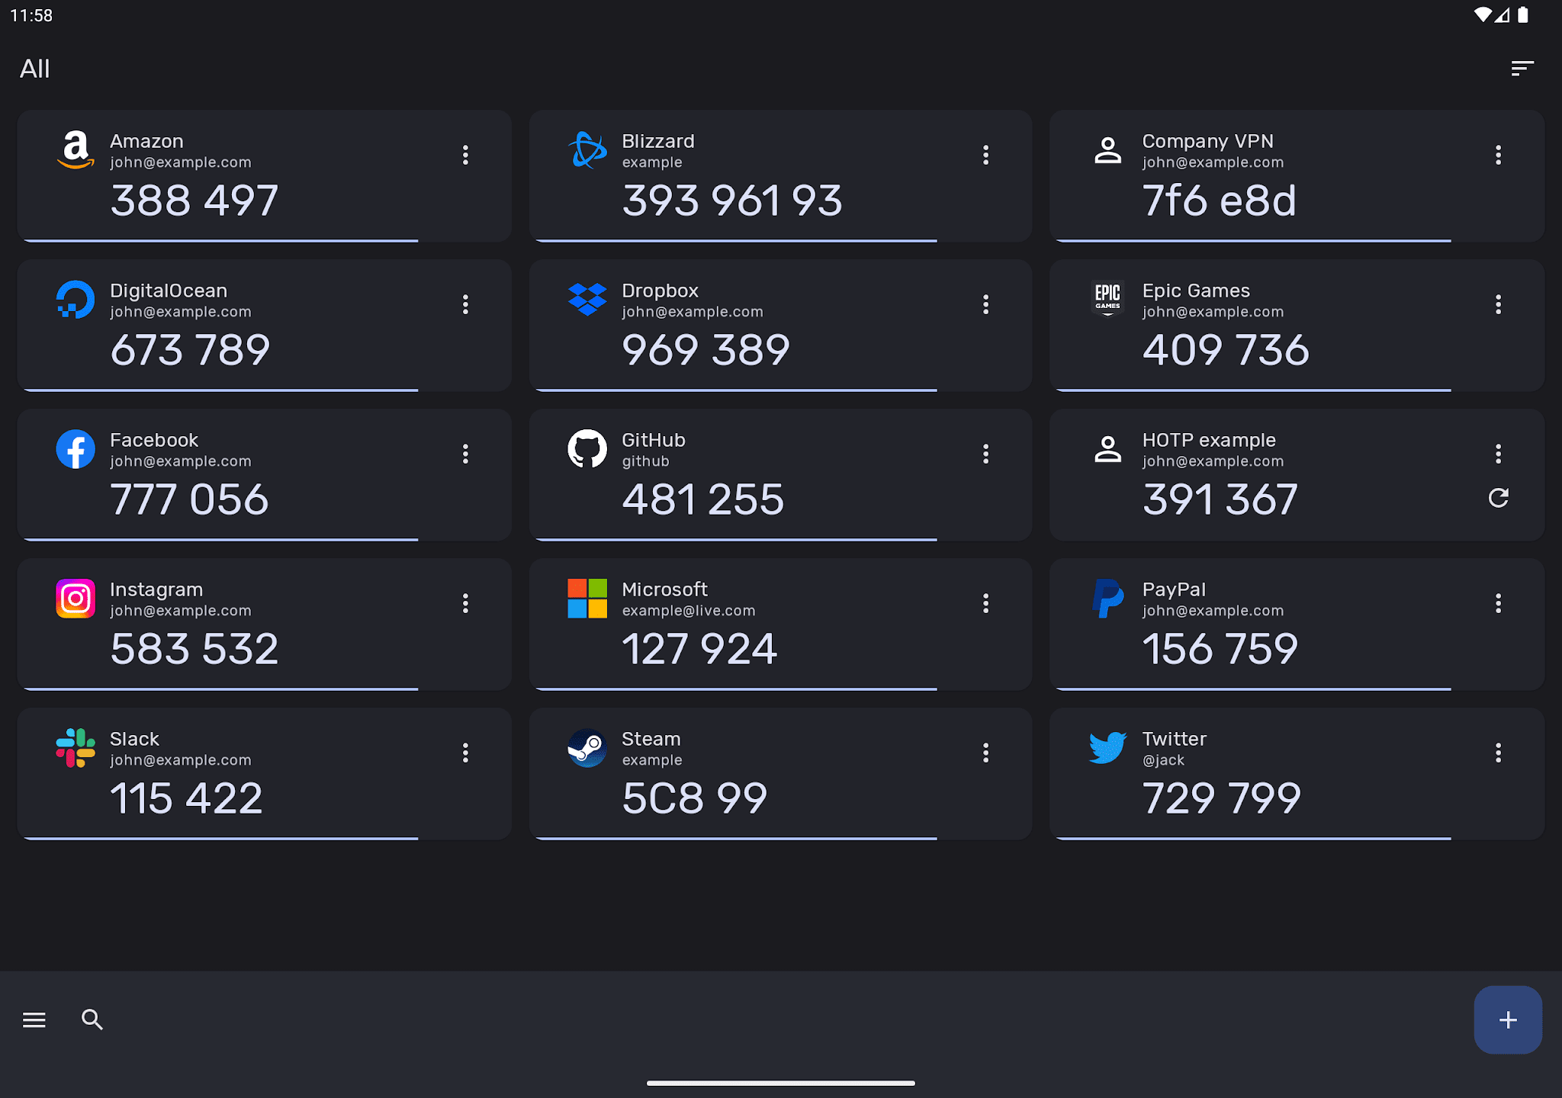This screenshot has height=1098, width=1562.
Task: Select the DigitalOcean logo icon
Action: [76, 299]
